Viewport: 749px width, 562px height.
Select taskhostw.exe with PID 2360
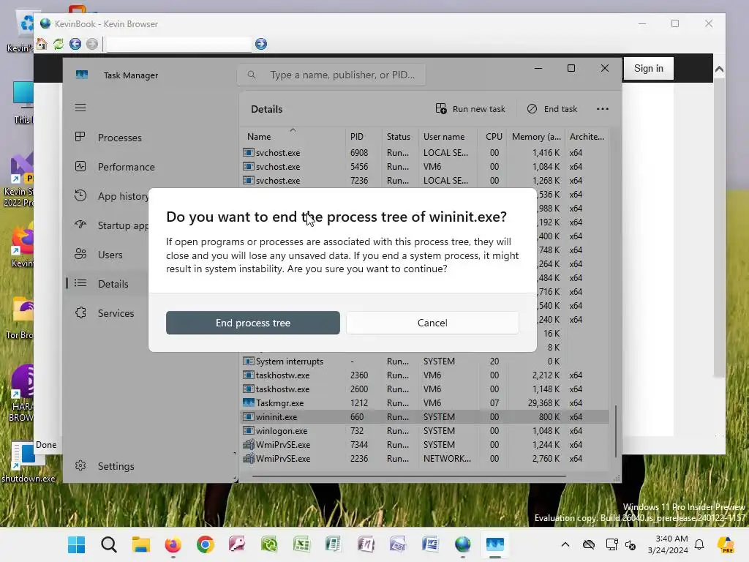click(x=425, y=375)
